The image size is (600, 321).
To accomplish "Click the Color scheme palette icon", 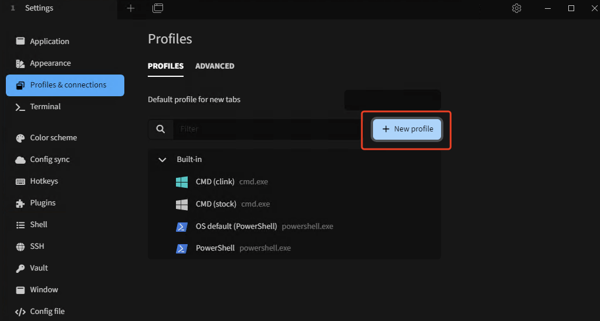I will [x=21, y=138].
